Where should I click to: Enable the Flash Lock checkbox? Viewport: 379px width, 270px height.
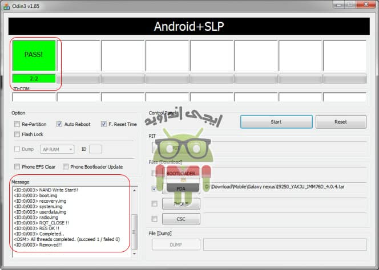click(x=17, y=134)
